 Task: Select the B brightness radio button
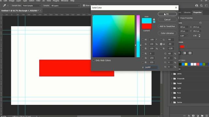point(143,48)
